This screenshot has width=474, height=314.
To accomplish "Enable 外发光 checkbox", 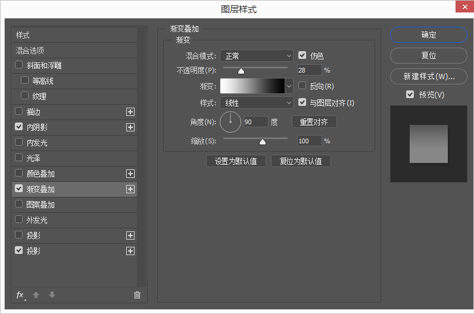I will [x=18, y=219].
